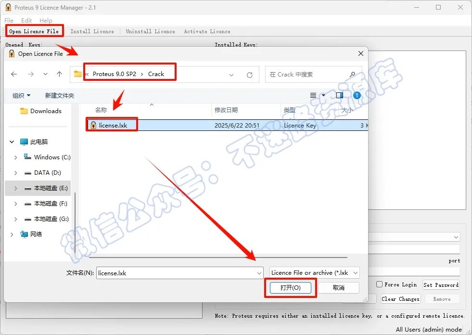Open the Help menu
Screen dimensions: 472x335
tap(46, 20)
